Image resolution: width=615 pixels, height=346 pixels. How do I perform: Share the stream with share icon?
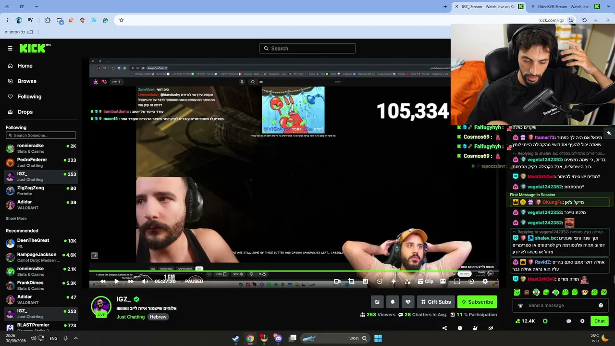click(444, 328)
